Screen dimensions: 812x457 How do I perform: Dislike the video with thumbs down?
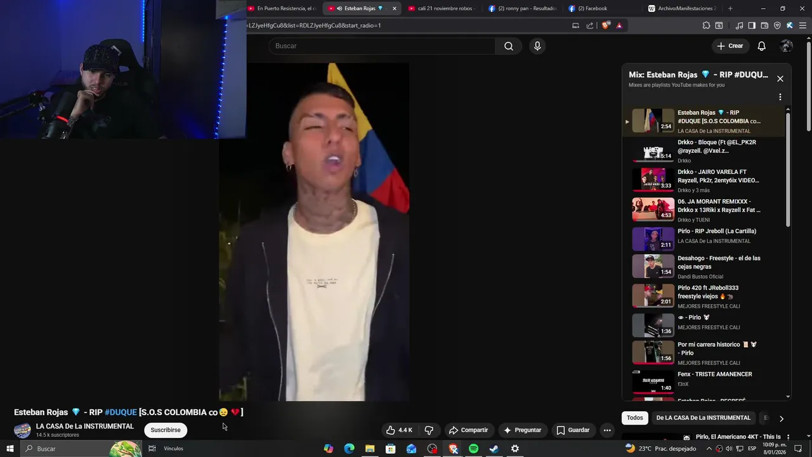(x=429, y=430)
